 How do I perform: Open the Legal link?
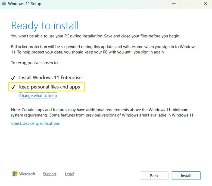69,174
